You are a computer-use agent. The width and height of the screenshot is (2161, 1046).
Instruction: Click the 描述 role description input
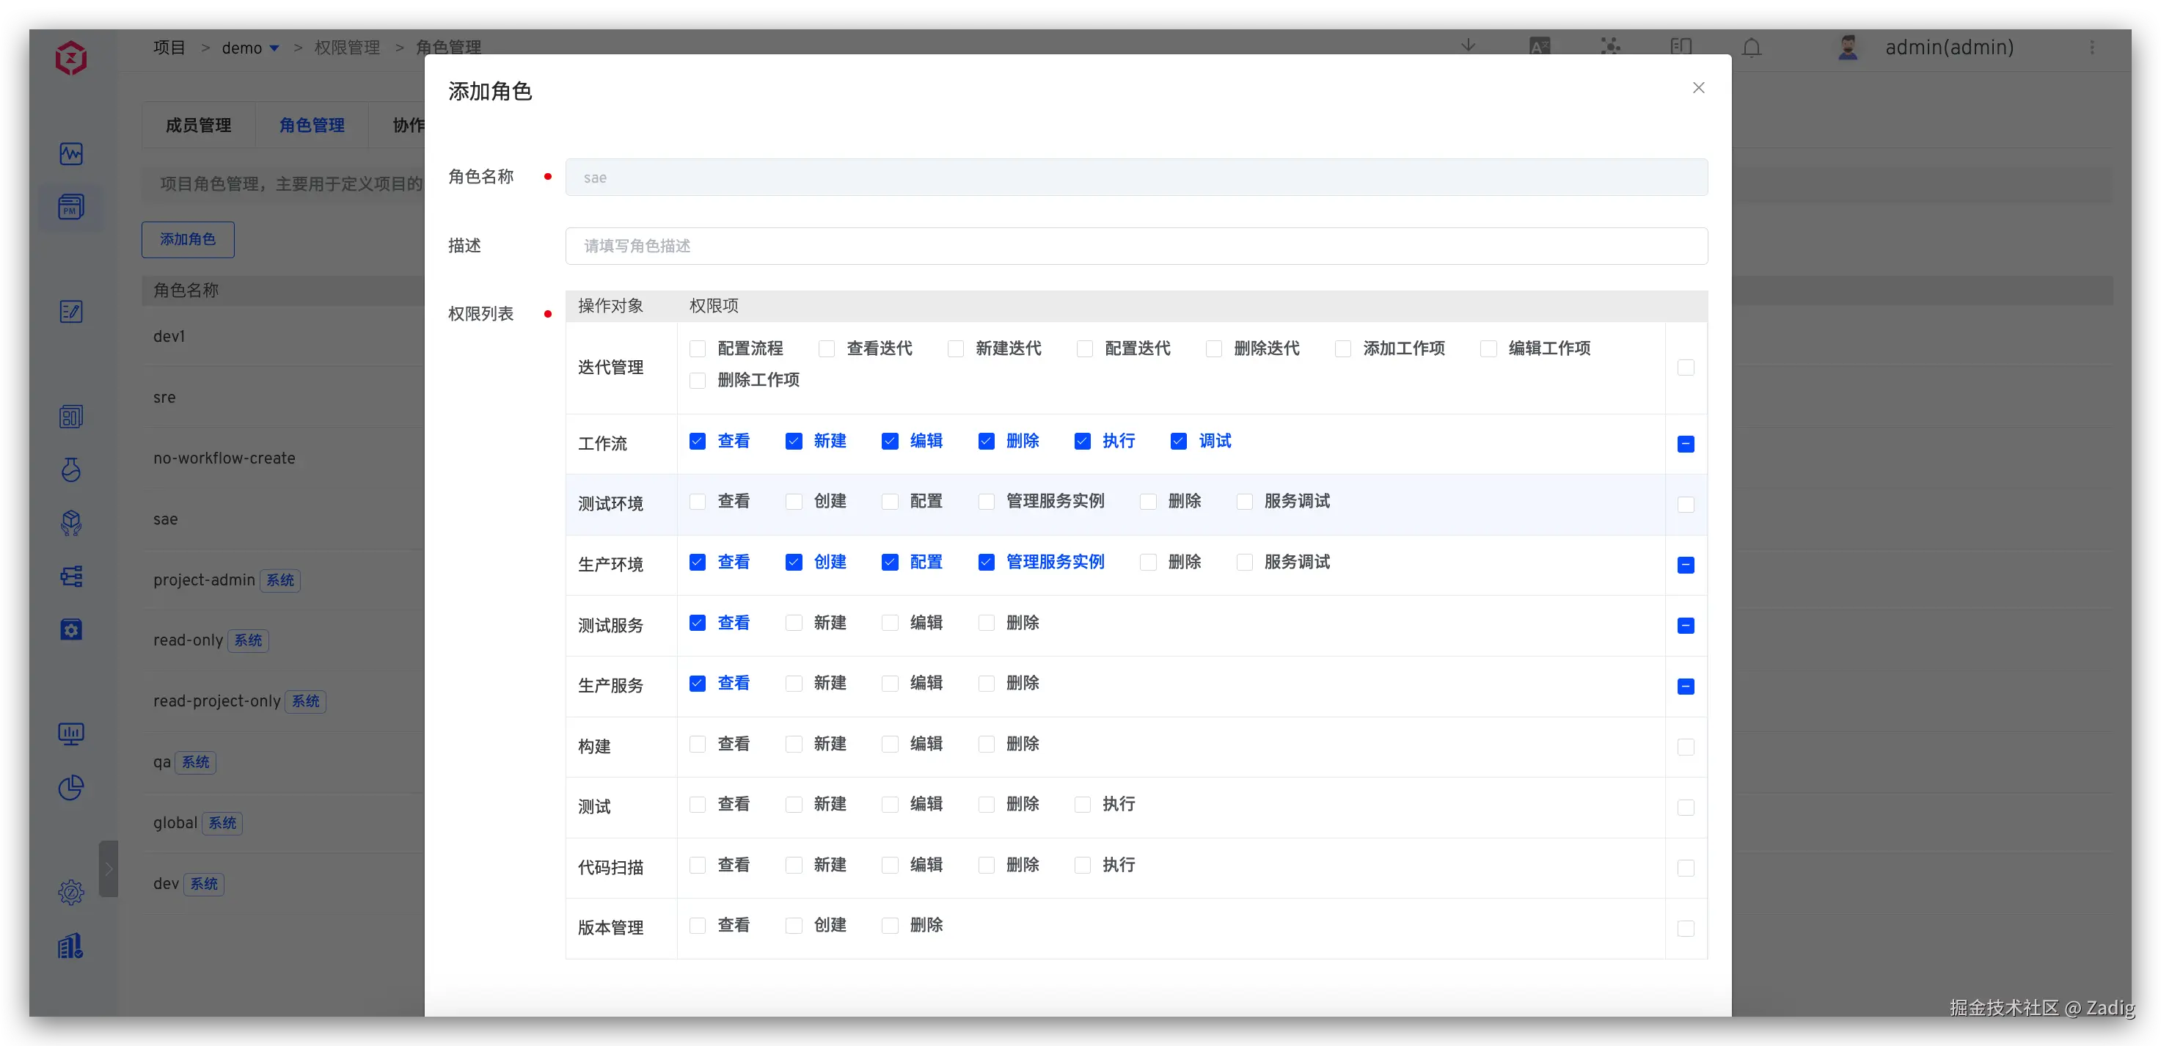[x=1136, y=246]
